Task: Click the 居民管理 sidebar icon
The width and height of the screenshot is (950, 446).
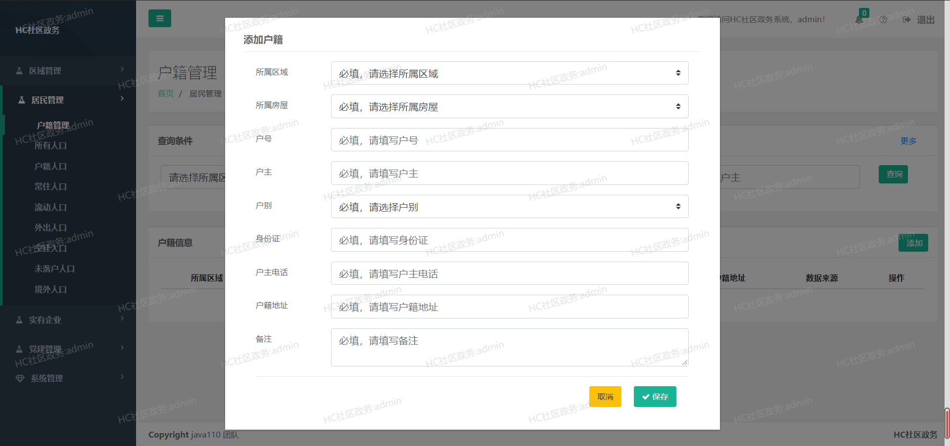Action: click(21, 100)
